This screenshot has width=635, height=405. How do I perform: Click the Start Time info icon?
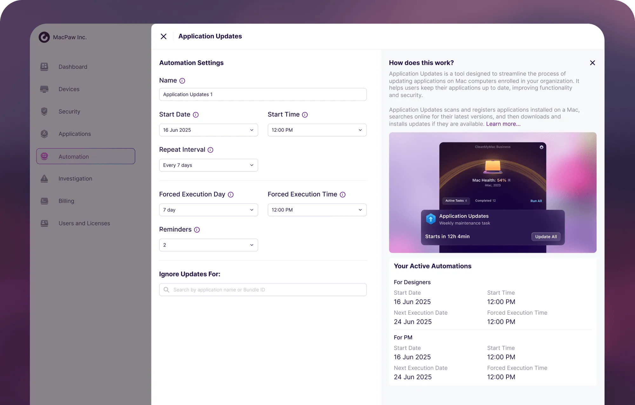click(x=305, y=115)
